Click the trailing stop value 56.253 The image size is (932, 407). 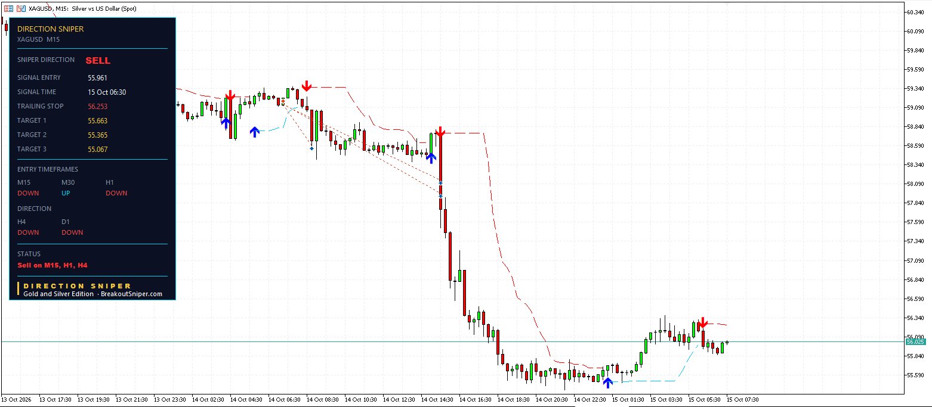[97, 106]
